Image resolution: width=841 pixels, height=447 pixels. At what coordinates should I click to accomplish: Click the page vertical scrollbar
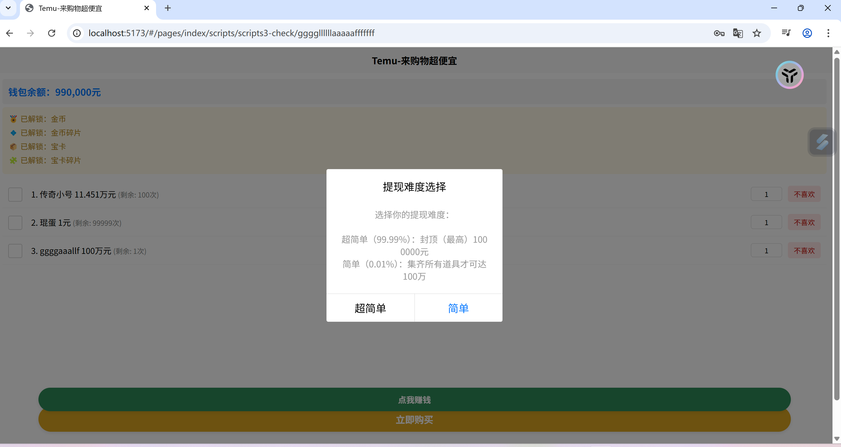[836, 229]
